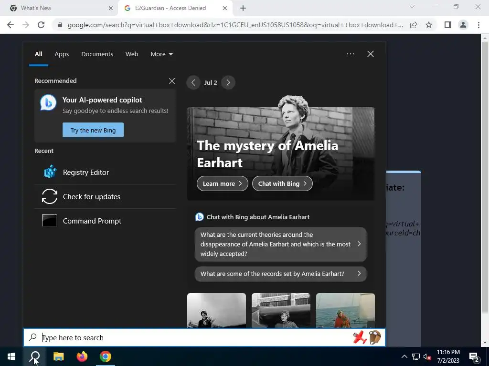489x366 pixels.
Task: Expand the More filter dropdown
Action: click(161, 54)
